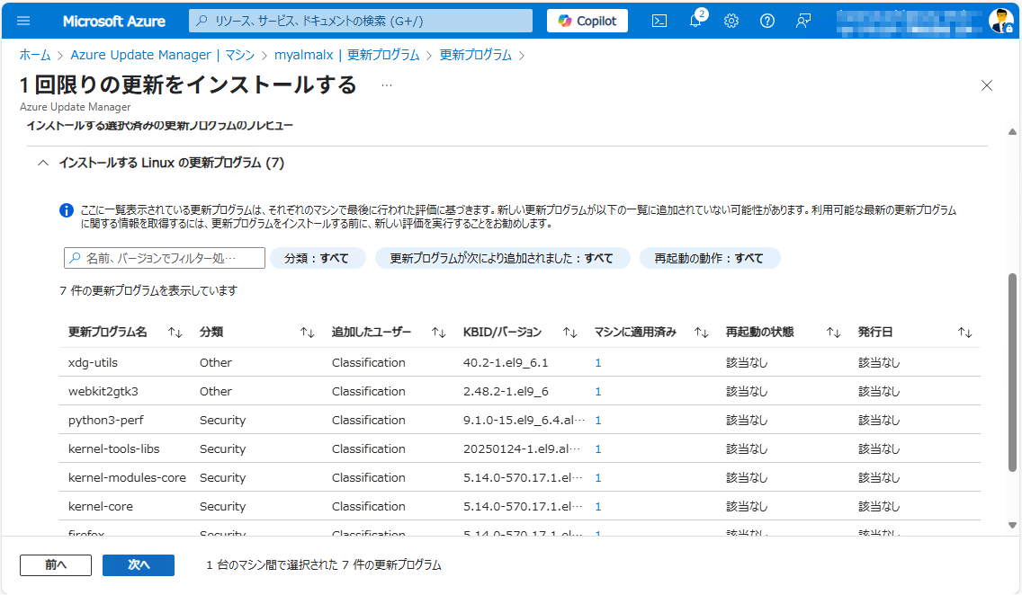Screen dimensions: 1022x595
Task: Open the help and support menu
Action: [766, 20]
